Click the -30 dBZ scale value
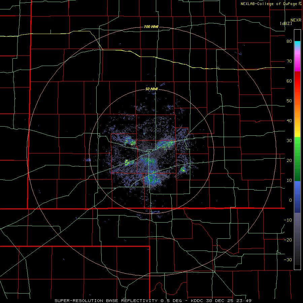Viewport: 303px width, 303px height. tap(288, 260)
